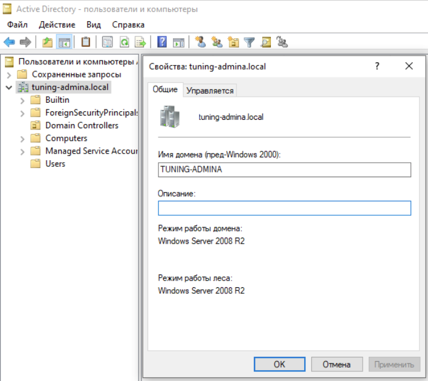Click the Domain Controllers OU icon
Viewport: 428px width, 381px height.
point(36,125)
